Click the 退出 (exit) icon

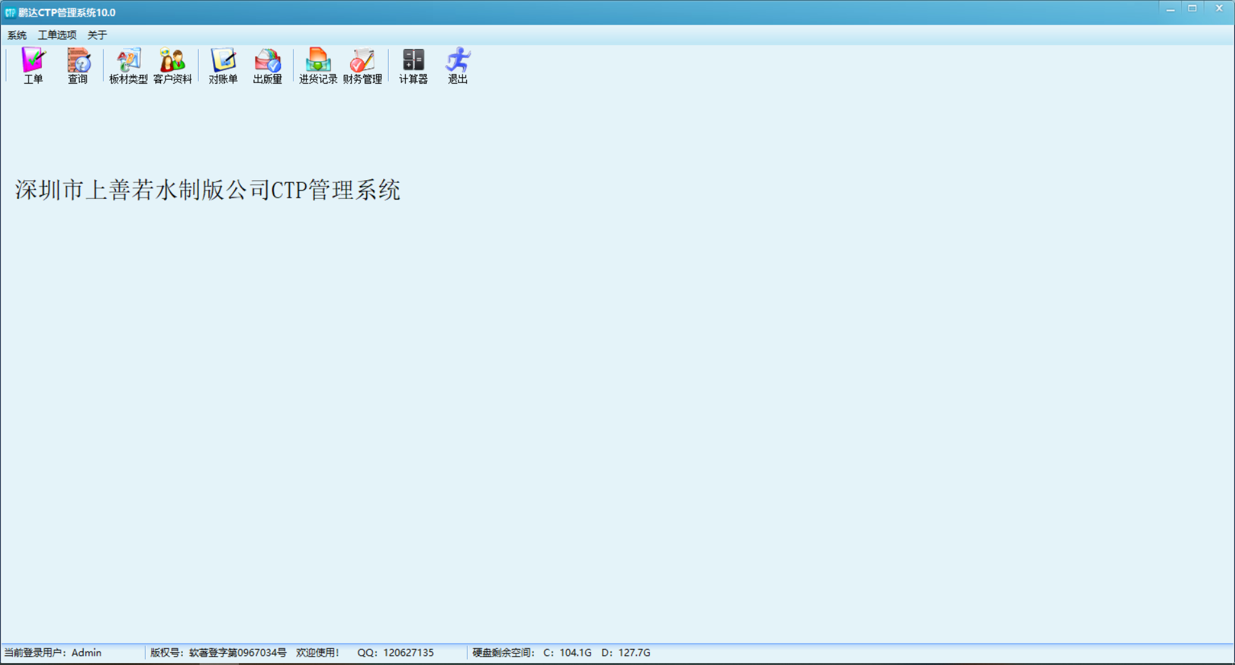(x=457, y=66)
